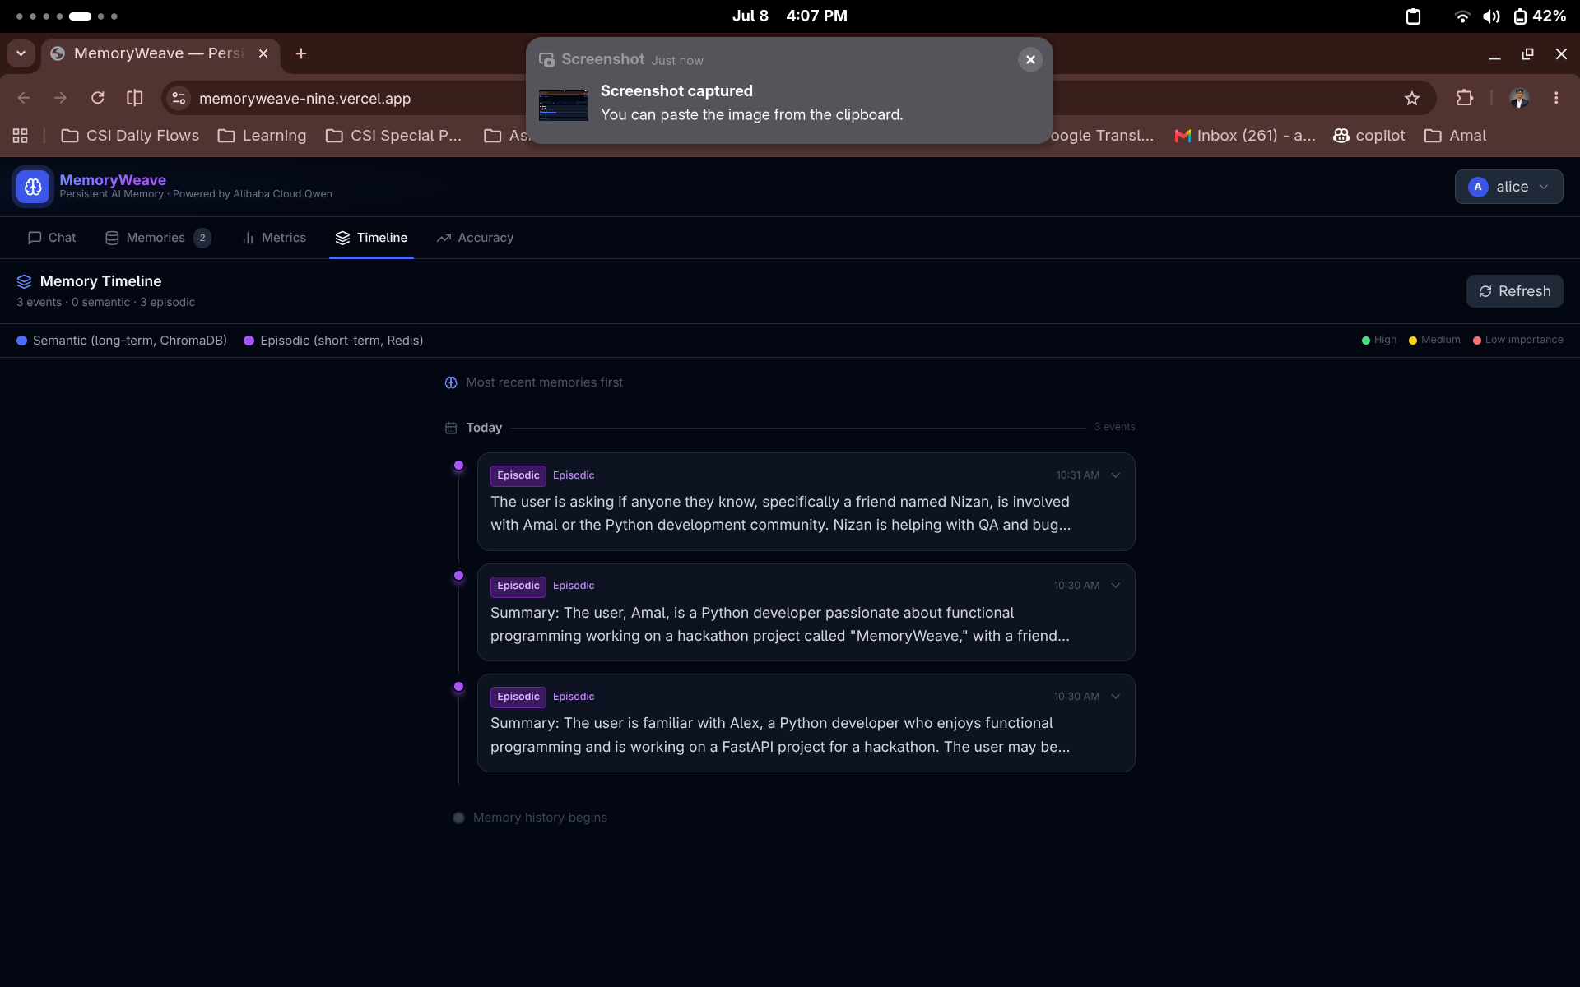The height and width of the screenshot is (987, 1580).
Task: Open the copilot bookmark
Action: 1369,136
